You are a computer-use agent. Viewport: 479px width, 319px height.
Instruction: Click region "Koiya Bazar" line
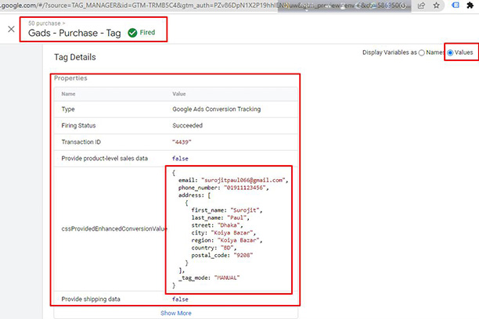(x=227, y=240)
